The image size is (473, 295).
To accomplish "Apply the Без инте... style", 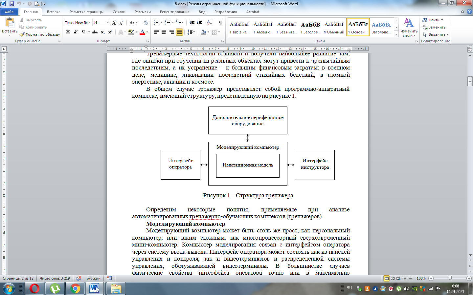I will 287,27.
